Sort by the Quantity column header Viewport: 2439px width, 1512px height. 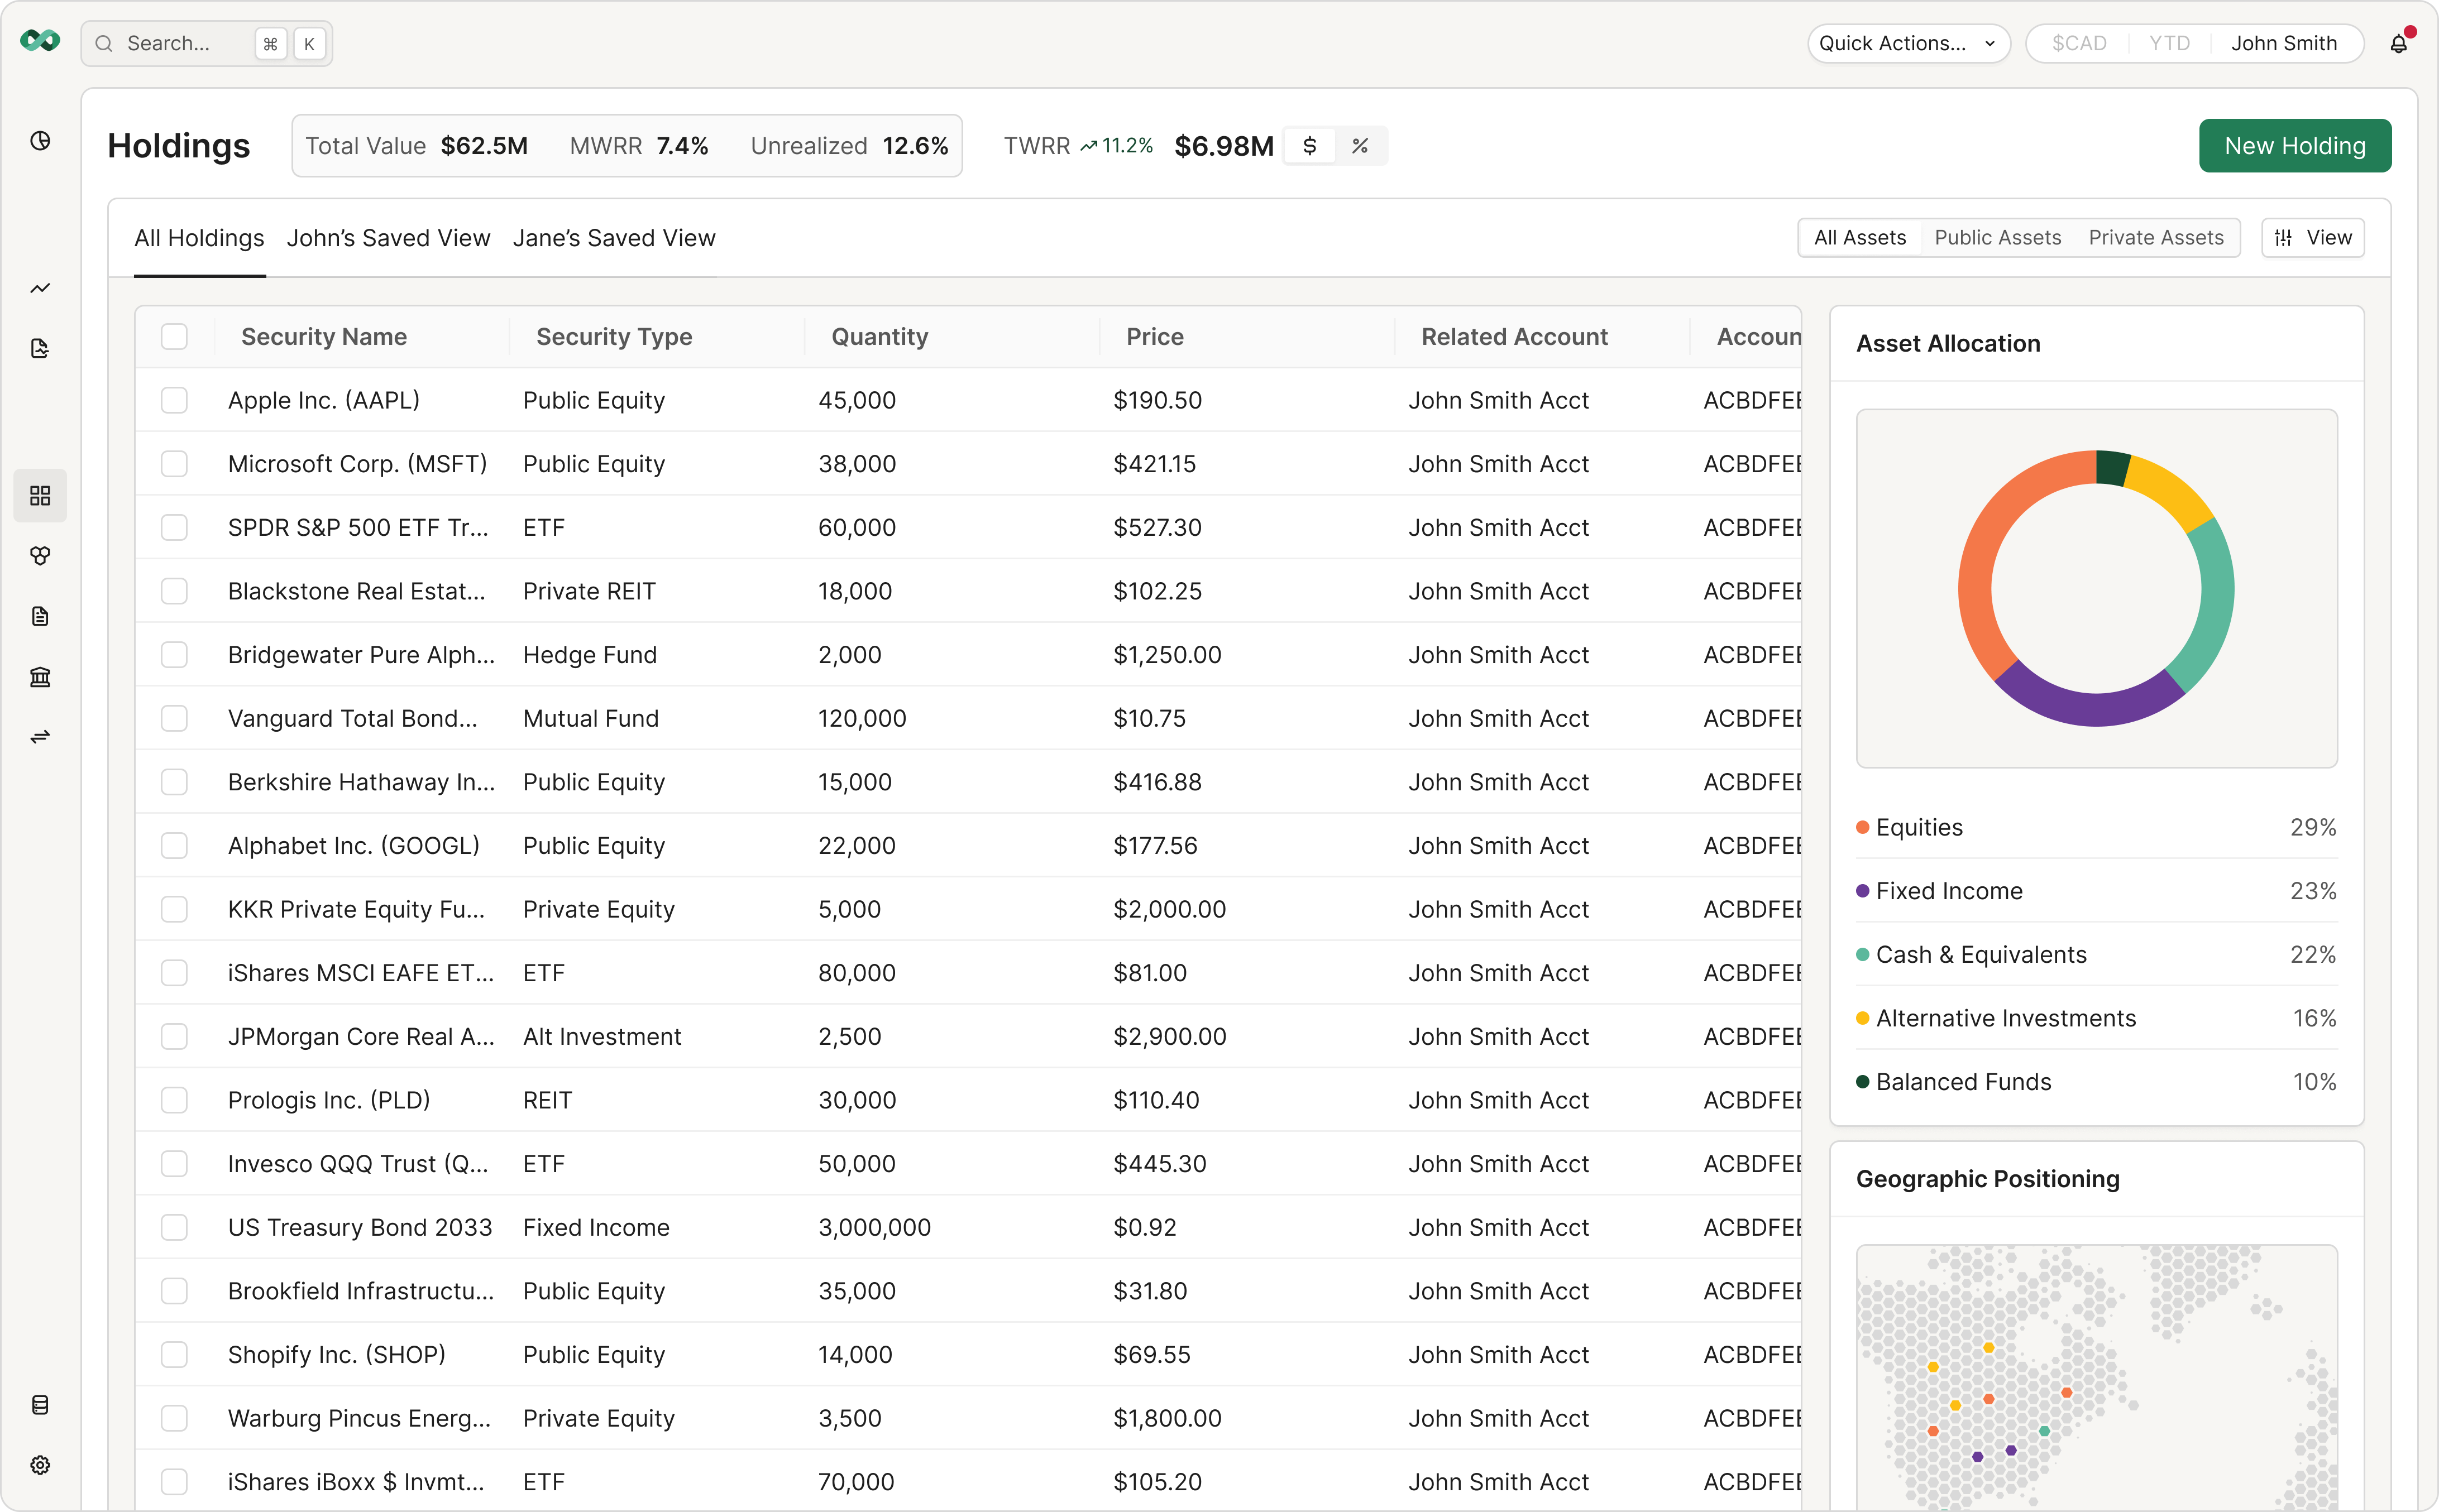coord(879,337)
